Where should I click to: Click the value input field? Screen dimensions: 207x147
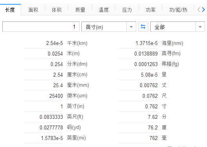click(x=41, y=27)
